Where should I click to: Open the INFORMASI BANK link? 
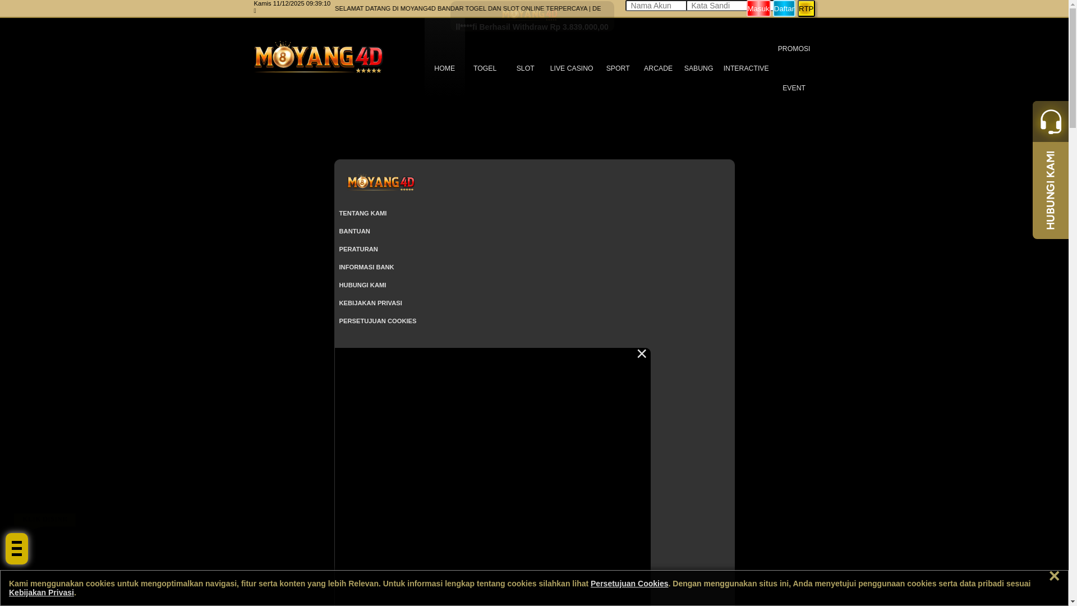(x=366, y=267)
